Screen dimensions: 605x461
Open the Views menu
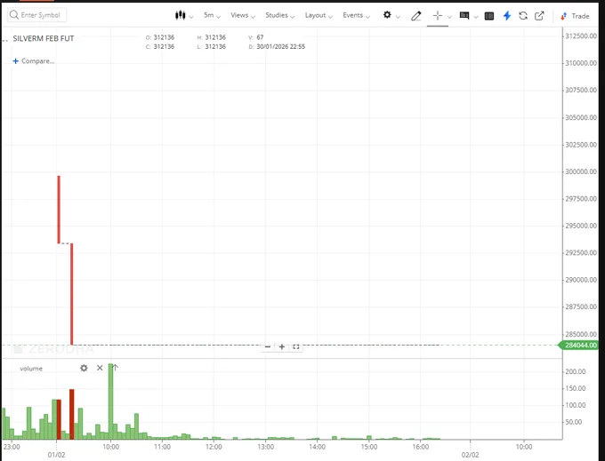(243, 15)
